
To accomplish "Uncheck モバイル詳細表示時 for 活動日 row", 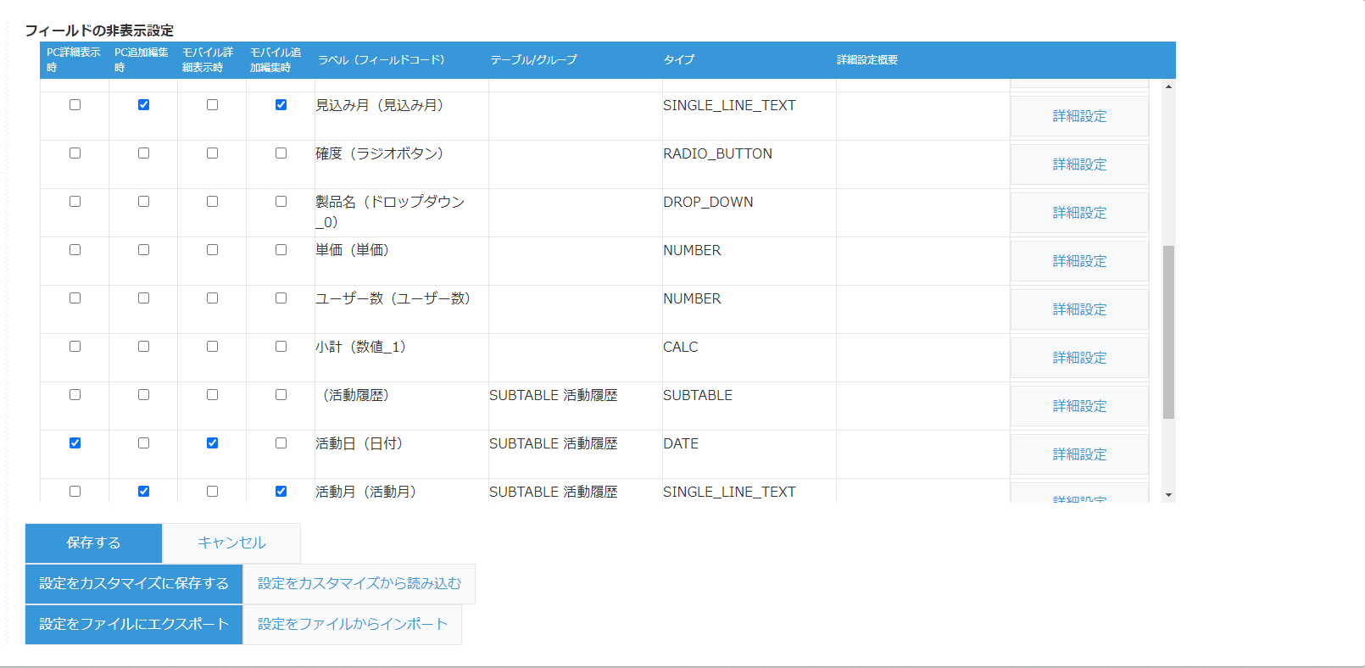I will click(x=212, y=443).
